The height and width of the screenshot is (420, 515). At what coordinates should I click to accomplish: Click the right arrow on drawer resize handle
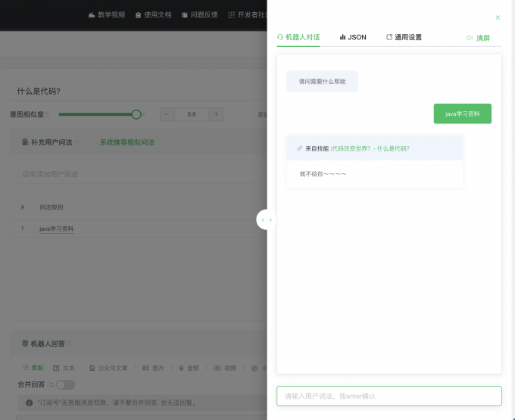click(271, 219)
